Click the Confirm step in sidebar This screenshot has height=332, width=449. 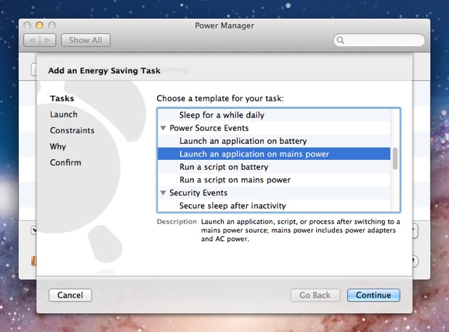tap(65, 163)
